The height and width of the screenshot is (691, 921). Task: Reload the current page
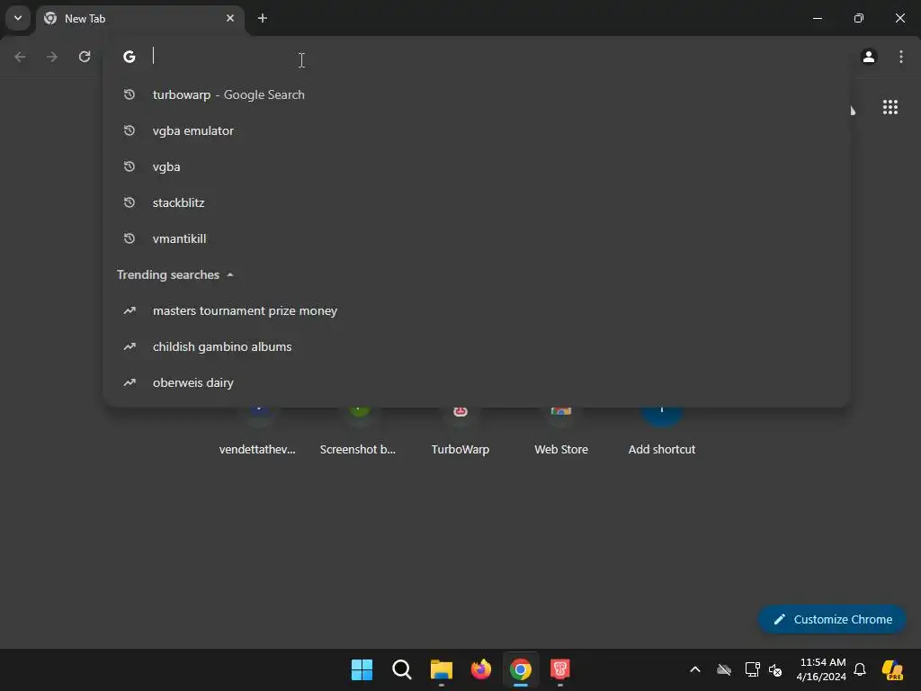[85, 57]
